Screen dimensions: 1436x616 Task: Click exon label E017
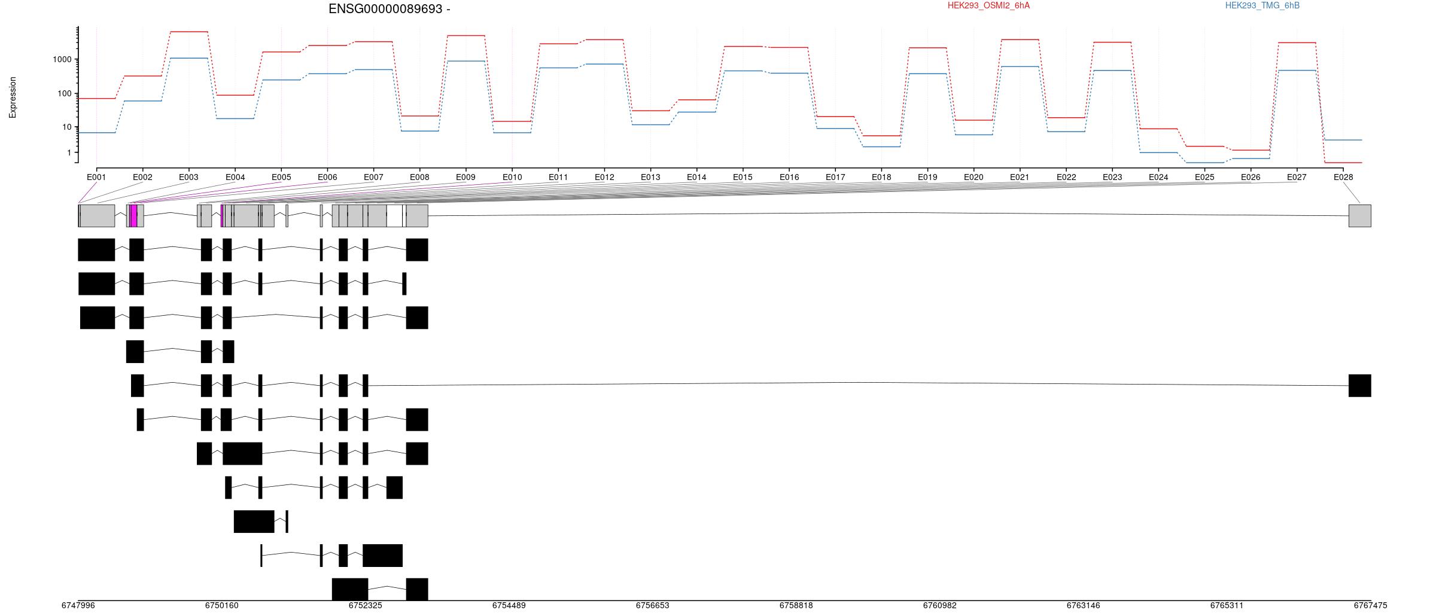tap(835, 177)
